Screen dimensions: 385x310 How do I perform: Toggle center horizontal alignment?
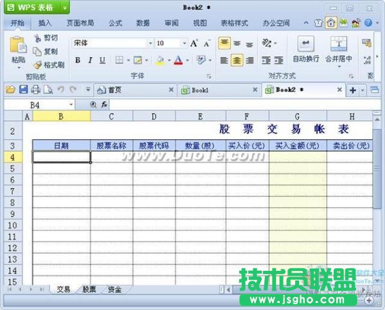237,60
